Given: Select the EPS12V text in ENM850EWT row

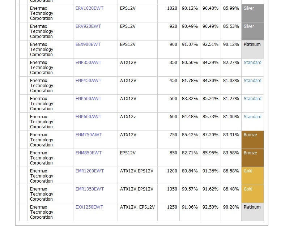Looking at the screenshot, I should [128, 153].
